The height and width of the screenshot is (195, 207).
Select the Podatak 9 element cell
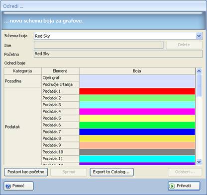[x=60, y=145]
